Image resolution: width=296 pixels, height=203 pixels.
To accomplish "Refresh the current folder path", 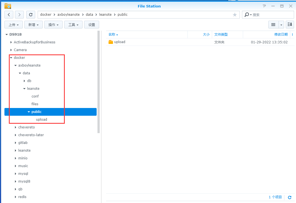I will coord(31,15).
